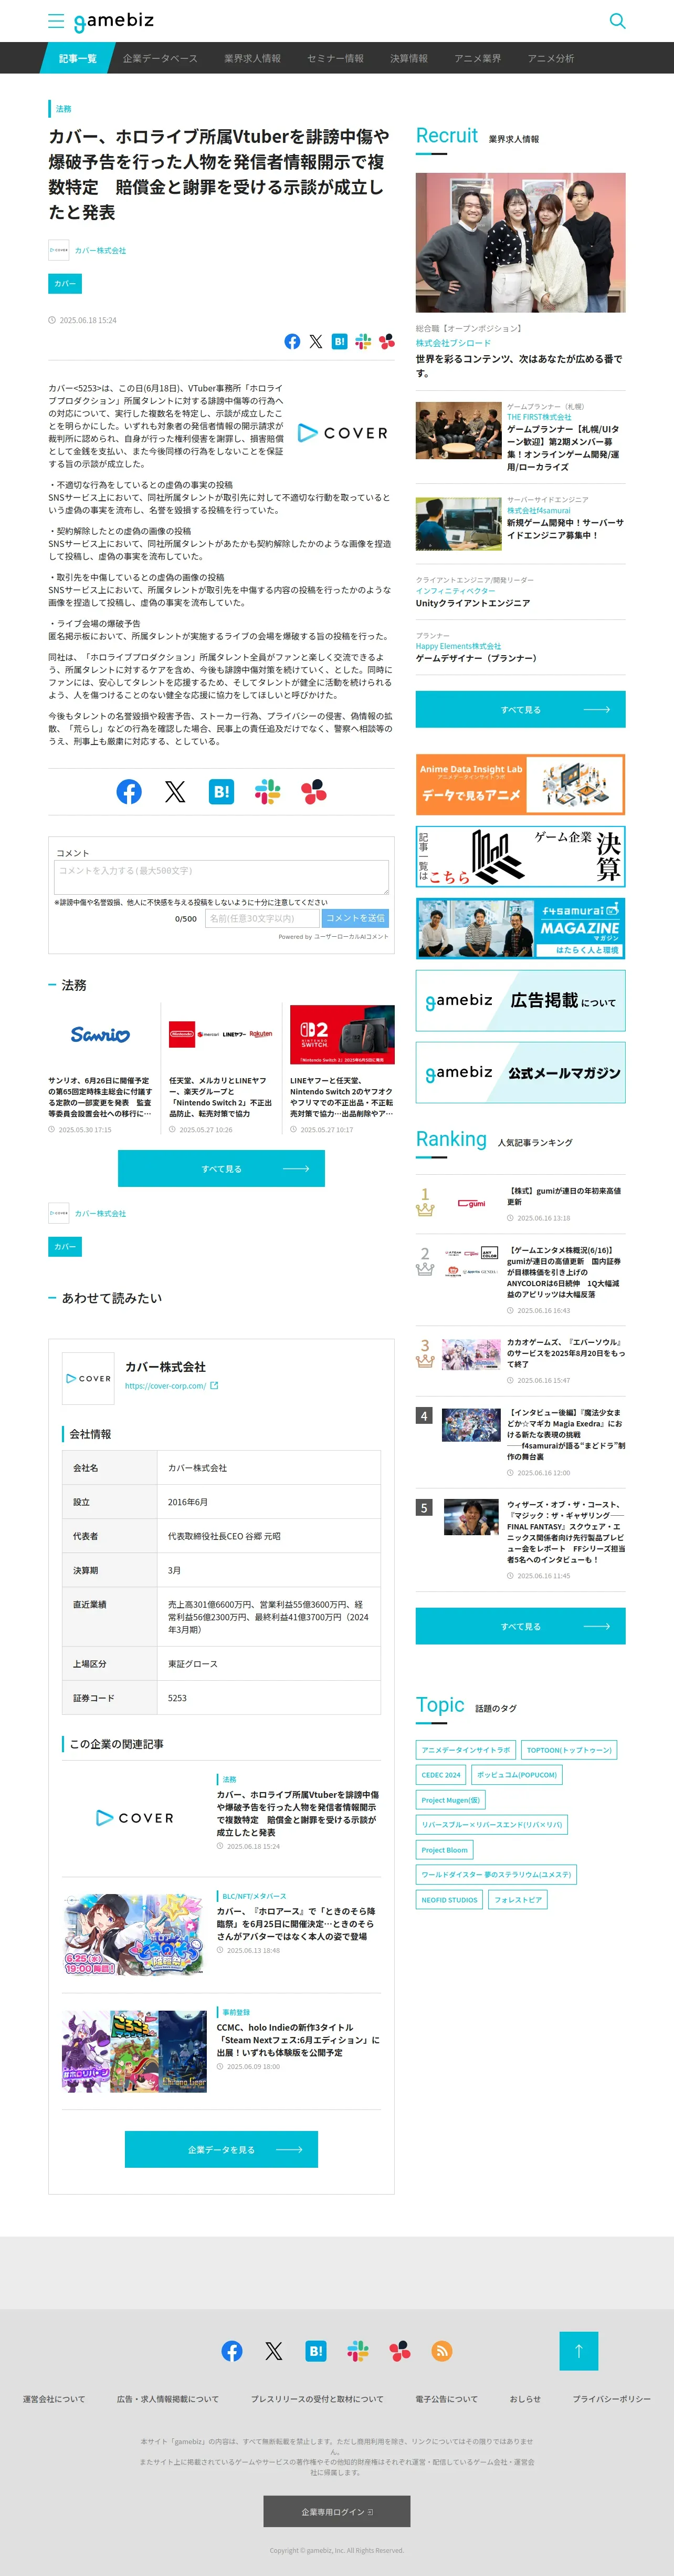The height and width of the screenshot is (2576, 674).
Task: Open Facebook icon in the footer
Action: (231, 2350)
